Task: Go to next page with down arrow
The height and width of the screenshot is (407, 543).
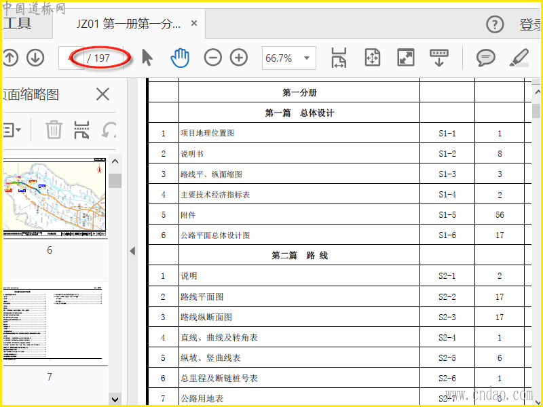Action: coord(35,58)
